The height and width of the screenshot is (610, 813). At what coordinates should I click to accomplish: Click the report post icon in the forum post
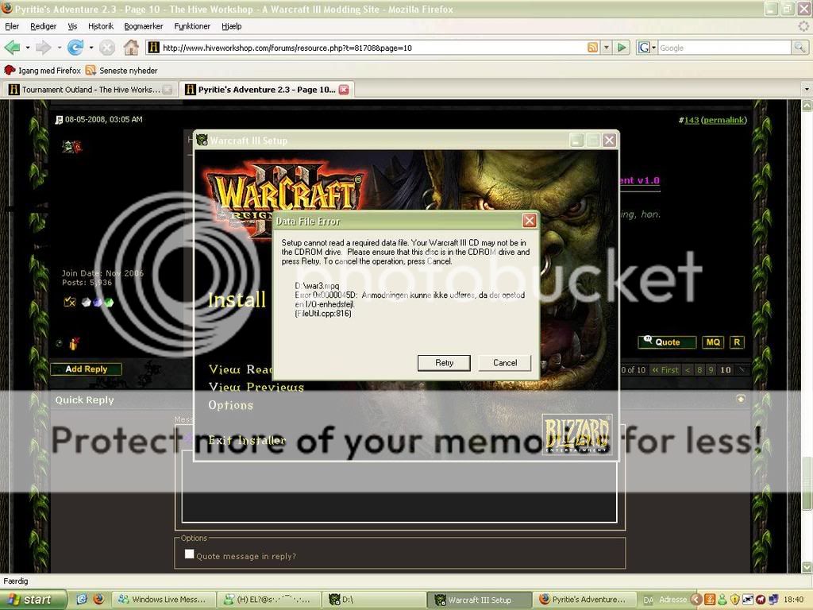coord(74,343)
